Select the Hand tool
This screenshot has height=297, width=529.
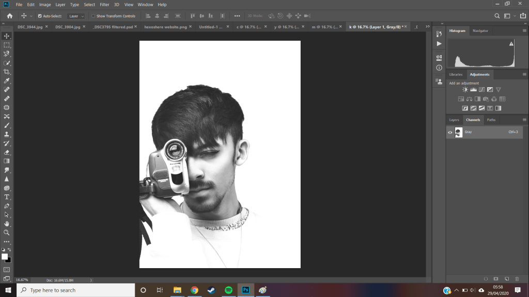click(x=7, y=224)
